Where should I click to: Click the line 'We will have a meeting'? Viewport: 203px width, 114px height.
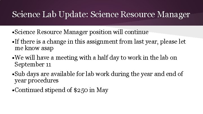(96, 58)
